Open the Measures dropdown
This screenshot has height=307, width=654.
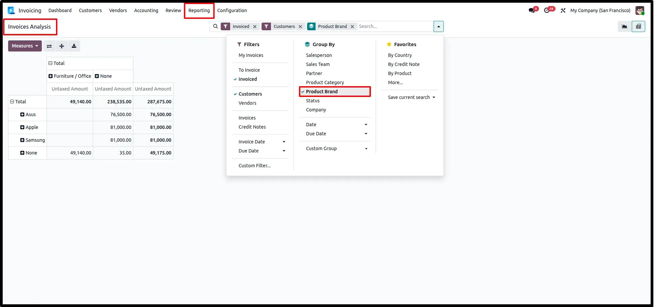pos(25,46)
